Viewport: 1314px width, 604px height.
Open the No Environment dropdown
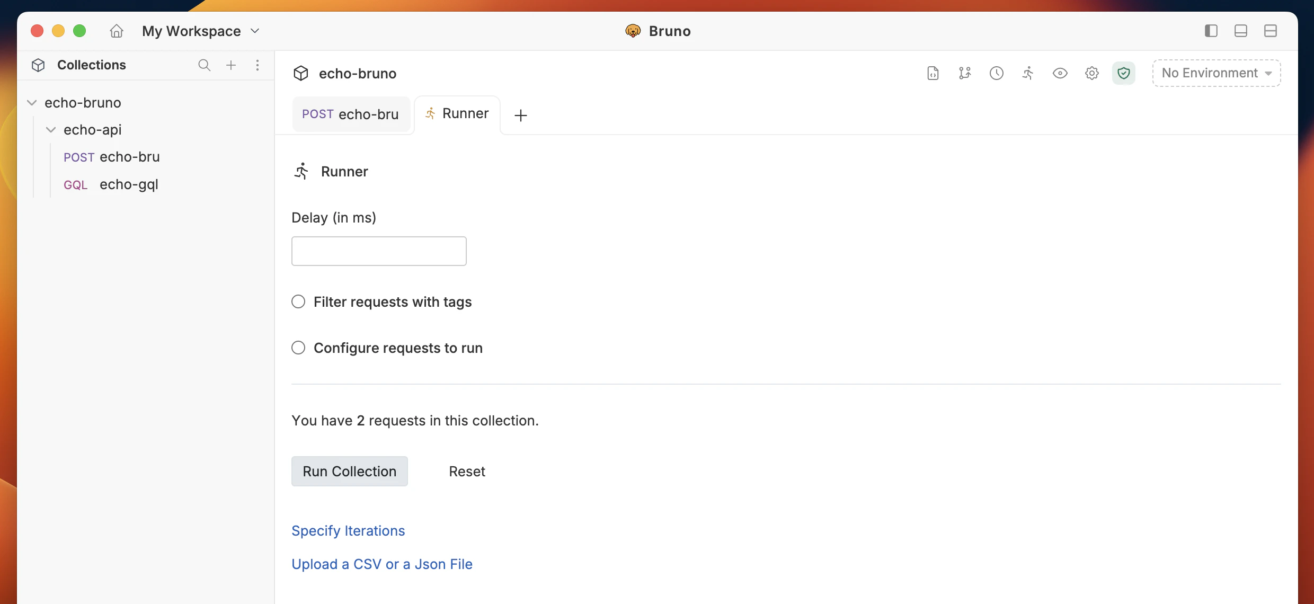pyautogui.click(x=1216, y=73)
